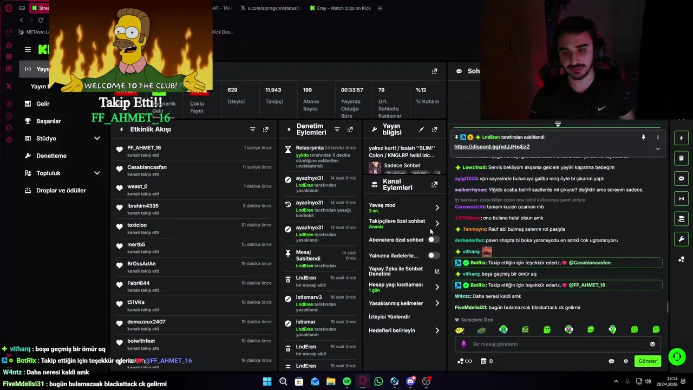Click the channel points infinity icon
This screenshot has height=390, width=693.
465,361
